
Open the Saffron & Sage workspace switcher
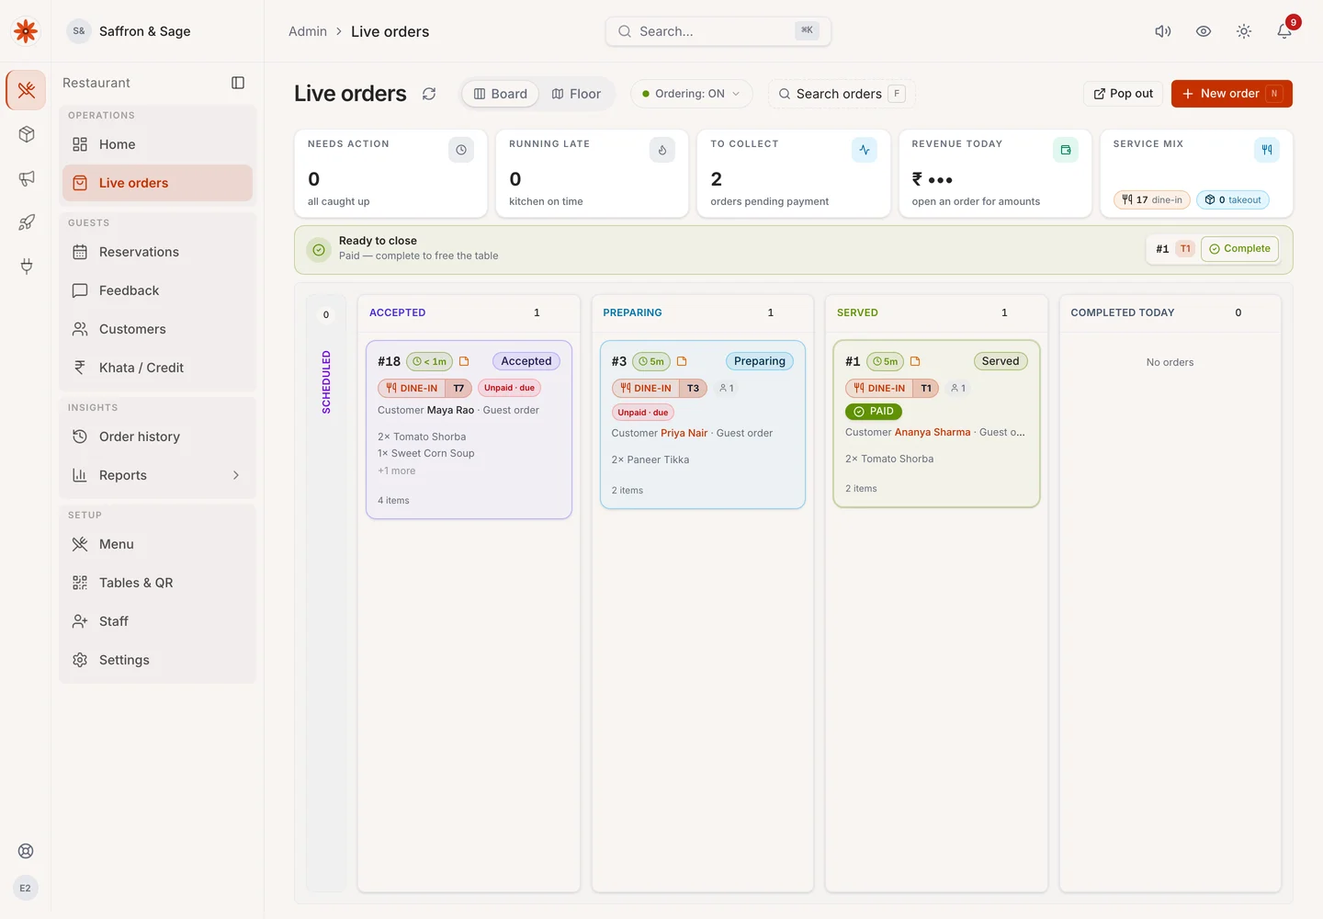tap(130, 31)
